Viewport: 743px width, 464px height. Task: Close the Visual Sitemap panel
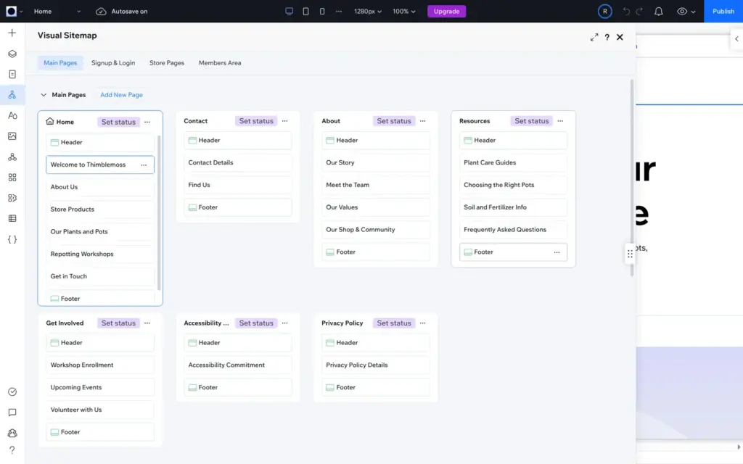(x=620, y=37)
